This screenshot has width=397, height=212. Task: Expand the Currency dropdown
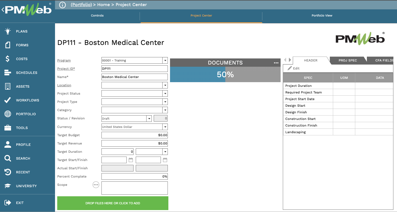(165, 127)
